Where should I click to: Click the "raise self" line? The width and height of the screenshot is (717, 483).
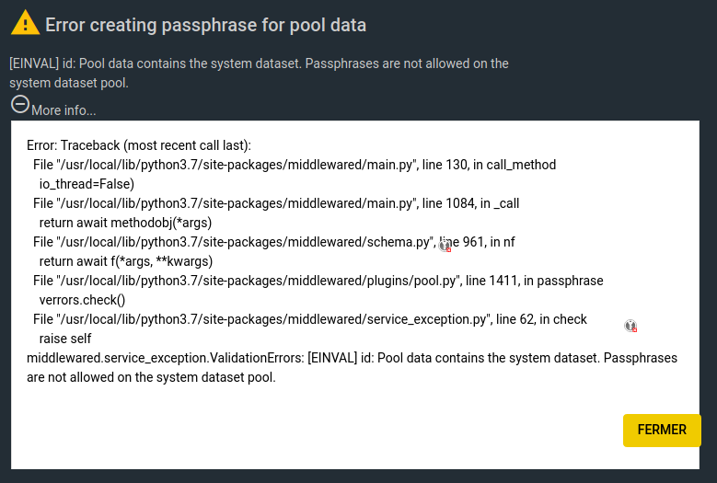pos(65,339)
